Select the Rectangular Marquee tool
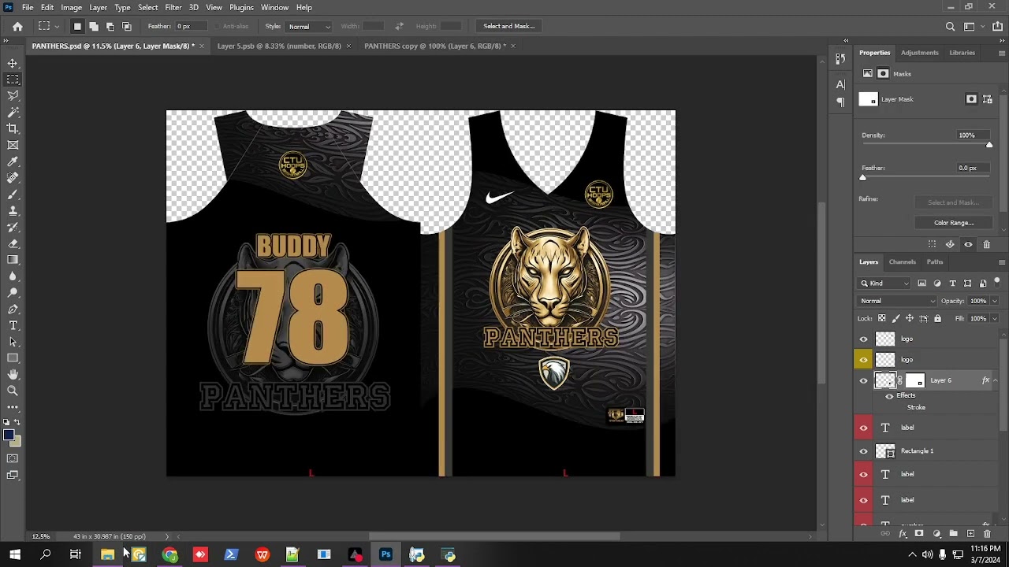The image size is (1009, 567). point(13,80)
